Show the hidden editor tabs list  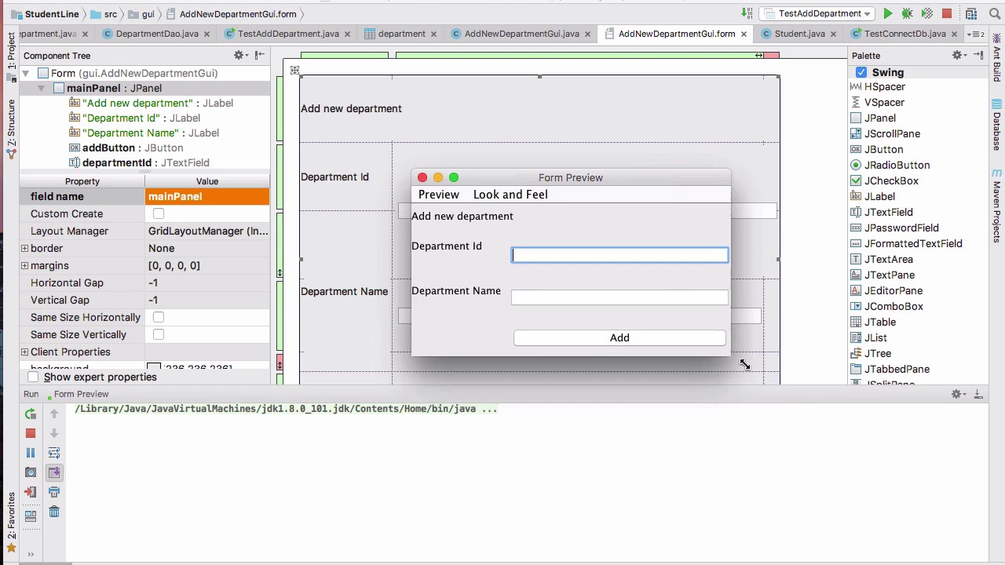[x=976, y=34]
